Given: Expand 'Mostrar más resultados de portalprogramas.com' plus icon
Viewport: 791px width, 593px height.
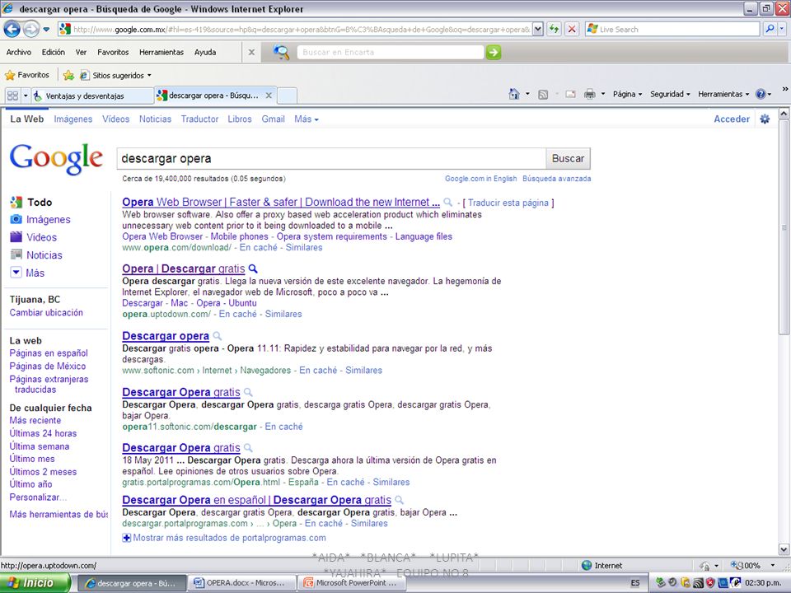Looking at the screenshot, I should click(x=126, y=538).
